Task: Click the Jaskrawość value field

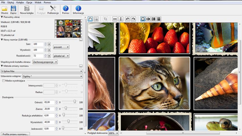Action: (49, 129)
